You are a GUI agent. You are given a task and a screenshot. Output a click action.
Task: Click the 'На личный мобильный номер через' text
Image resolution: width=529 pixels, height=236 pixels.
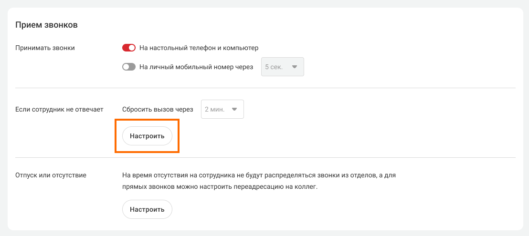[196, 67]
